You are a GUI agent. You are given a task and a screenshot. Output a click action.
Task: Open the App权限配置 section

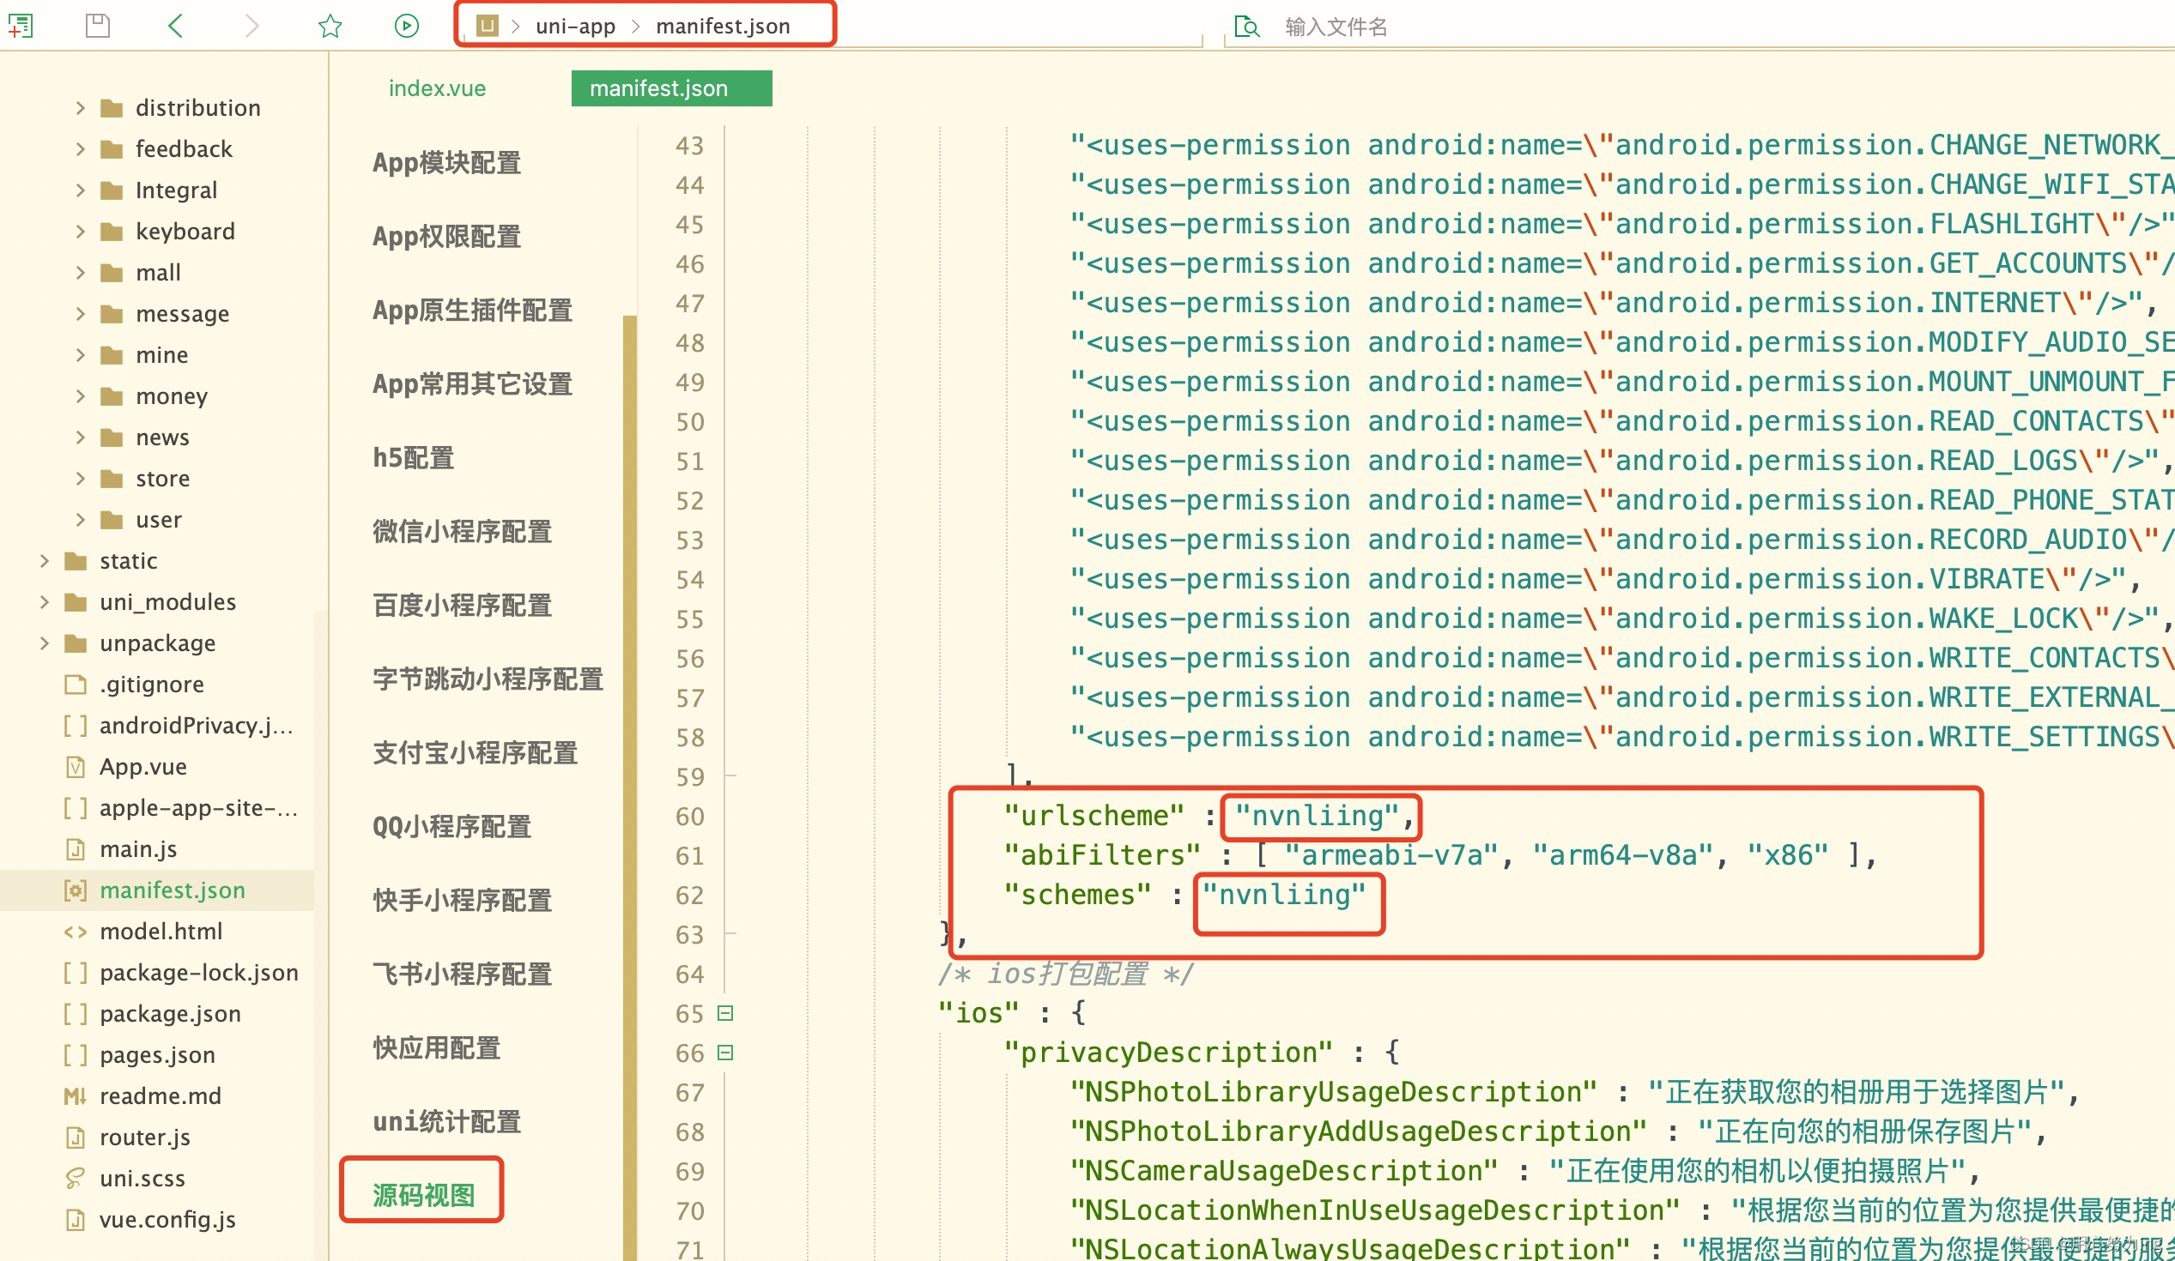pos(446,236)
